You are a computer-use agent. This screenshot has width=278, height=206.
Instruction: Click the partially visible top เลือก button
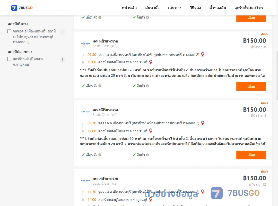point(251,19)
